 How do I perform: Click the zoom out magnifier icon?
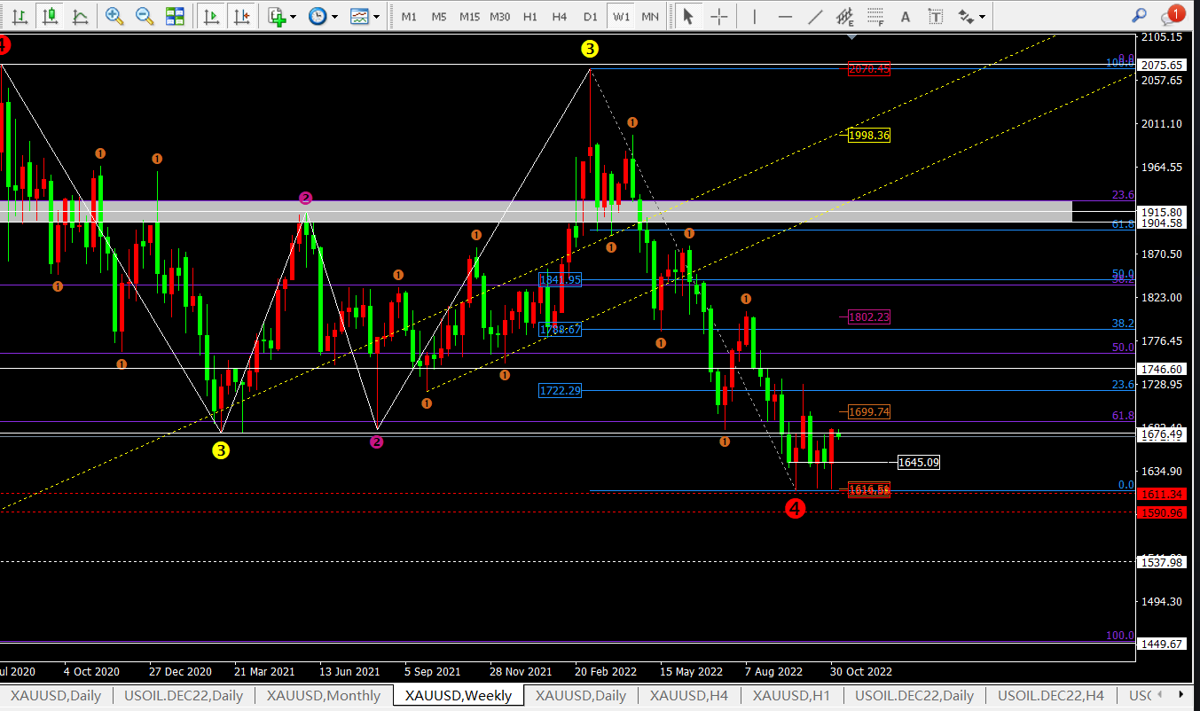click(144, 16)
